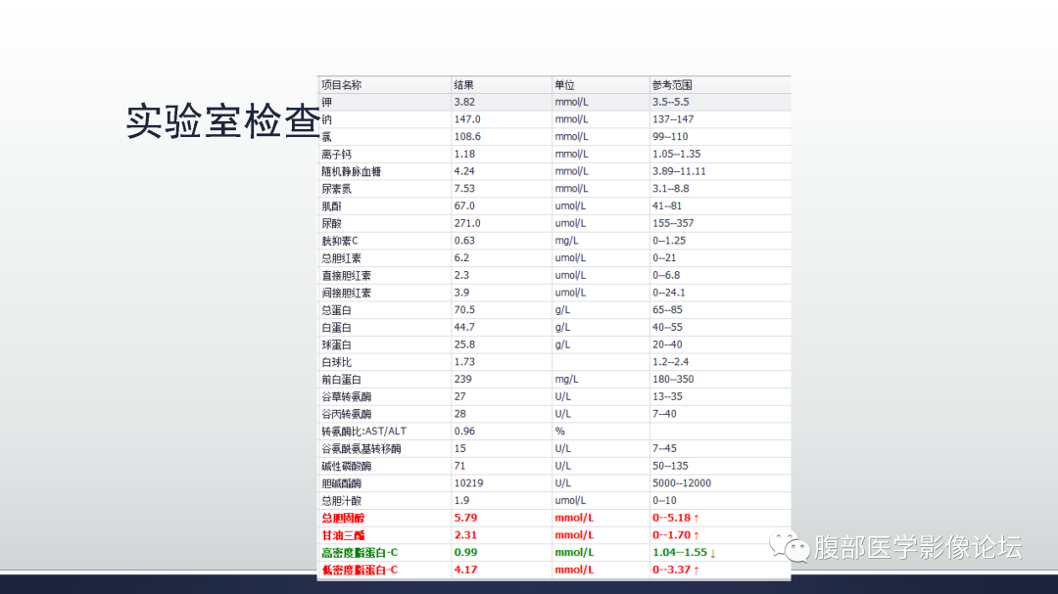Image resolution: width=1058 pixels, height=594 pixels.
Task: Select the 间接胆红素 row name
Action: coord(346,293)
